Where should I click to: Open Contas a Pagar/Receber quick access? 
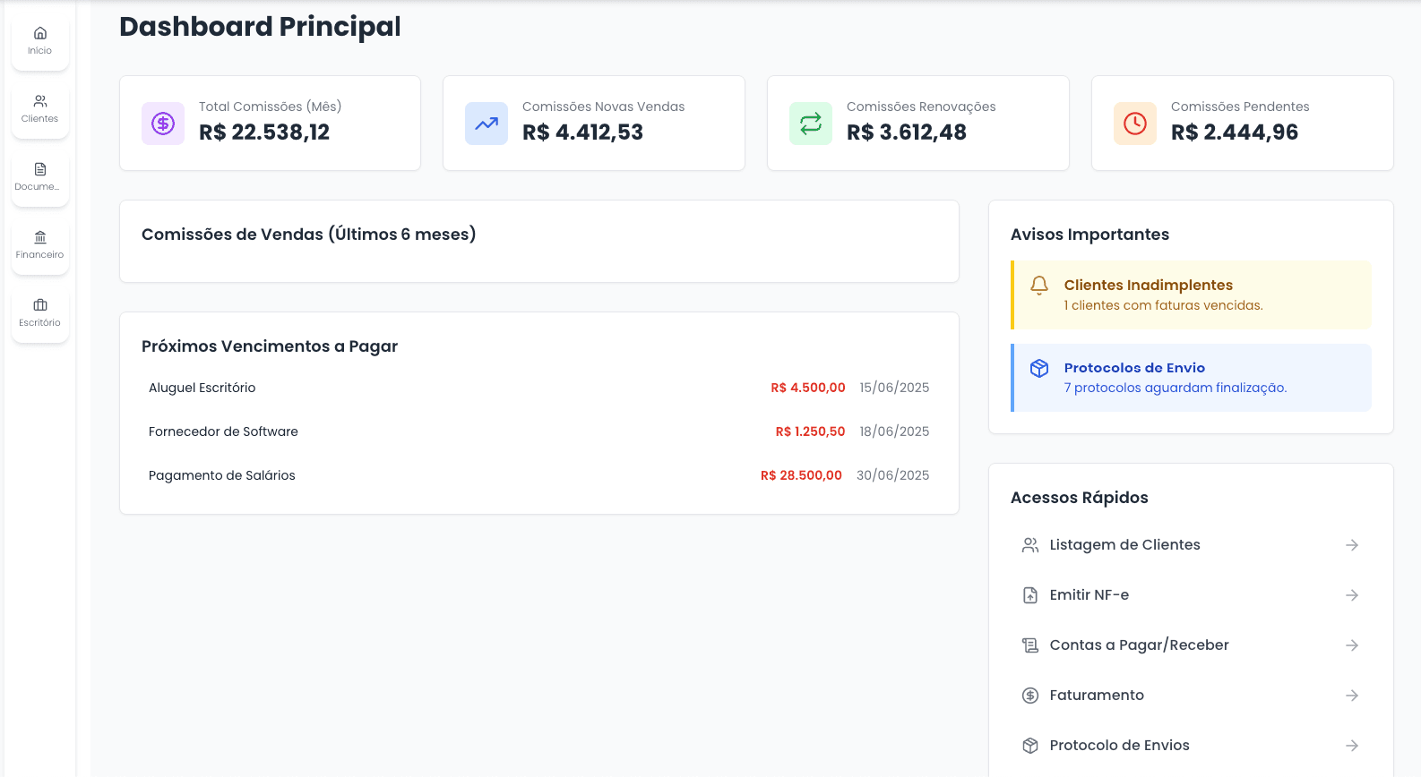tap(1139, 645)
